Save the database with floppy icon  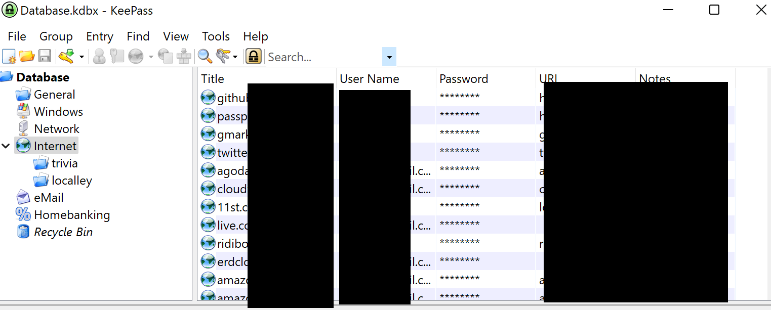click(x=45, y=57)
